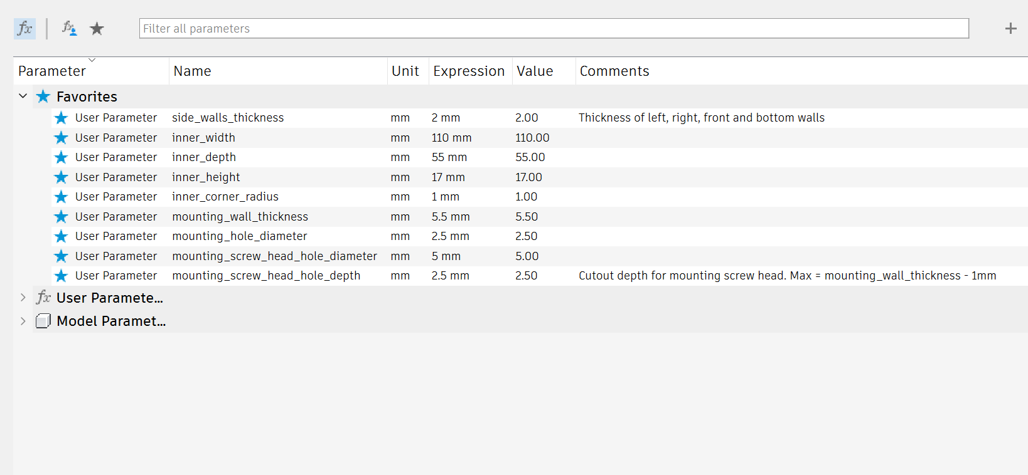Select the mounting_screw_head_hole_diameter name cell
This screenshot has height=475, width=1028.
[x=274, y=256]
